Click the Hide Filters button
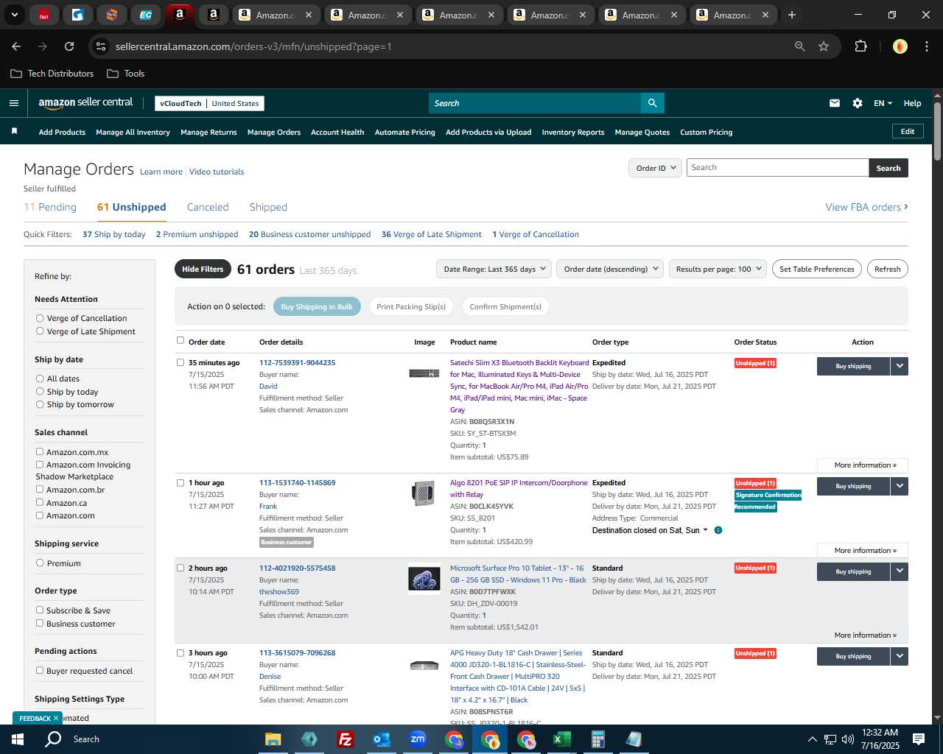This screenshot has width=943, height=754. pos(203,269)
